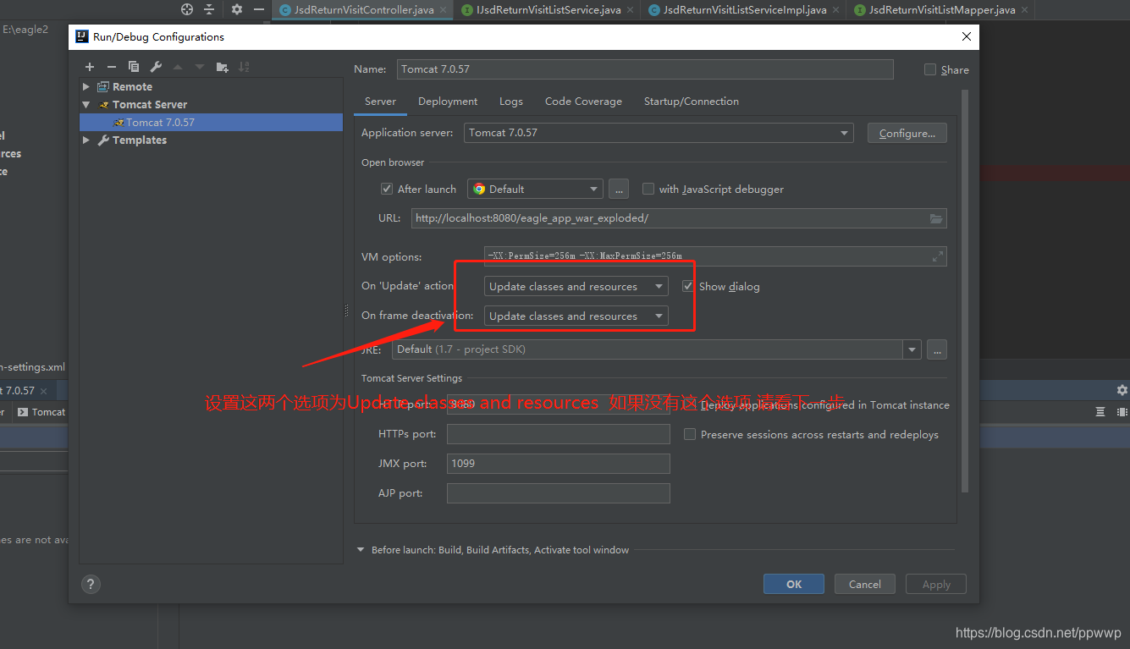This screenshot has height=649, width=1130.
Task: Open JsdReturnVisitListServiceImpl.java editor tab
Action: tap(745, 10)
